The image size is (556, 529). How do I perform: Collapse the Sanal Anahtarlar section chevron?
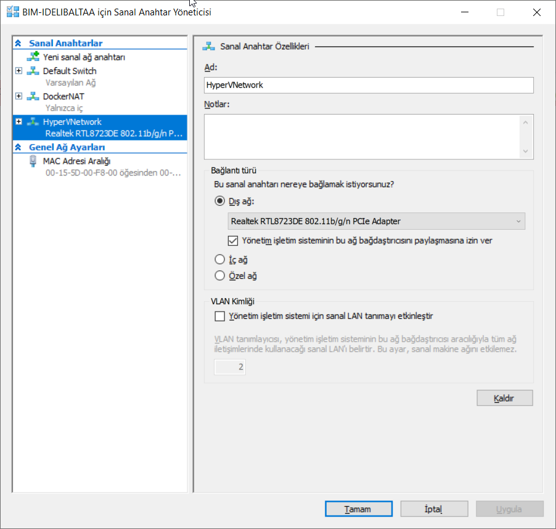(x=18, y=43)
